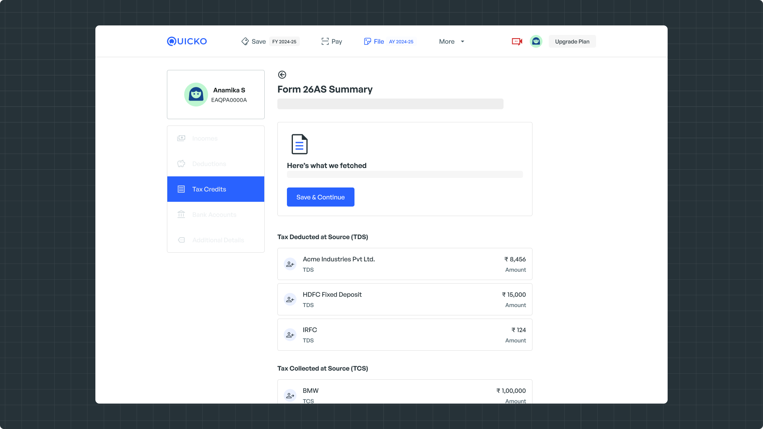The image size is (763, 429).
Task: Switch to Incomes section
Action: click(216, 138)
